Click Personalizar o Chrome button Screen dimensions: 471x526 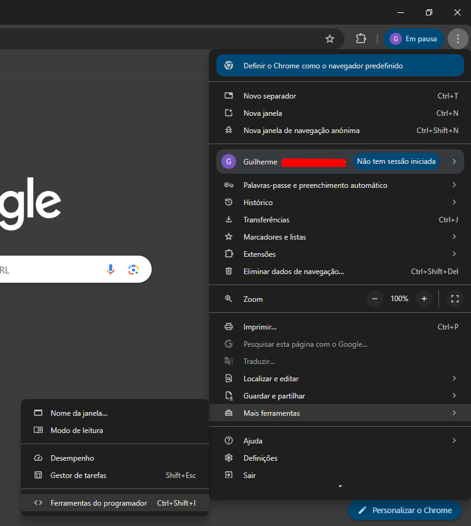[x=404, y=511]
